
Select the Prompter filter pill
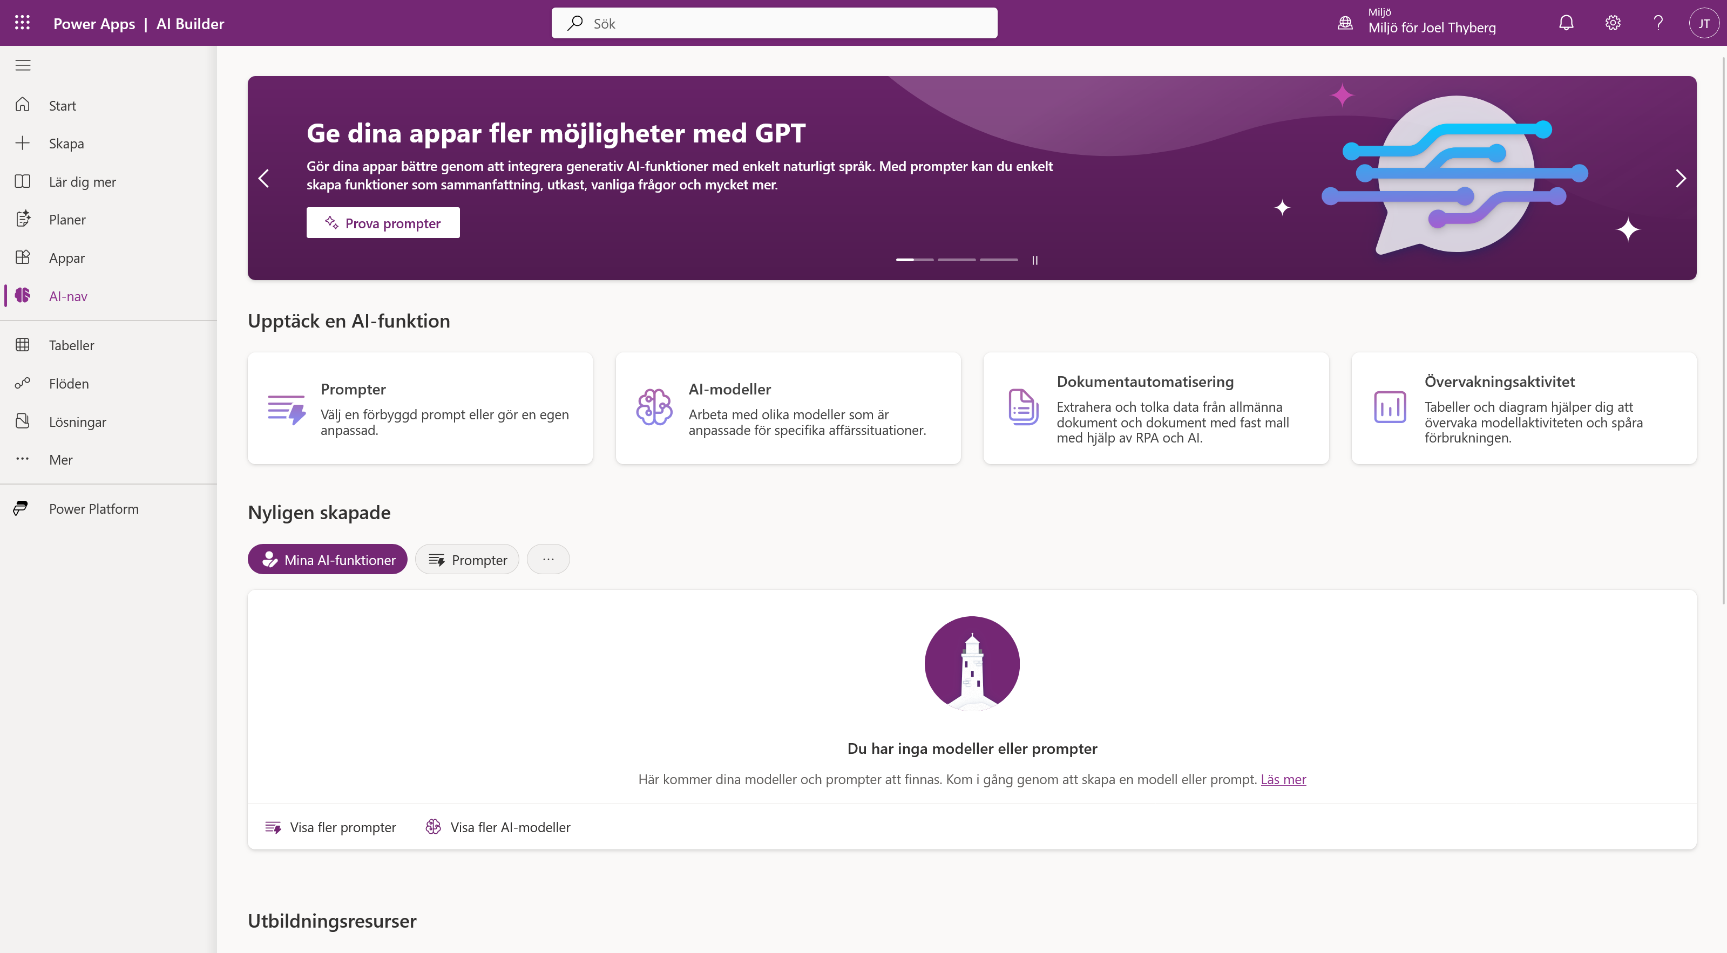pyautogui.click(x=466, y=559)
